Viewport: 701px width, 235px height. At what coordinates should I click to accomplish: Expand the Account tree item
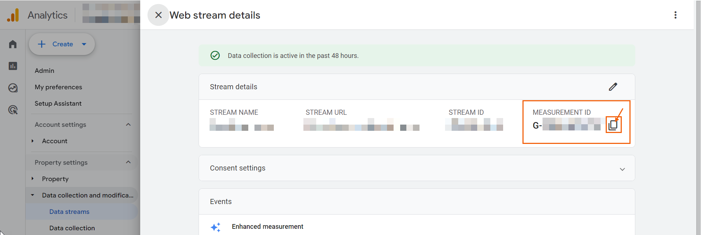[32, 141]
